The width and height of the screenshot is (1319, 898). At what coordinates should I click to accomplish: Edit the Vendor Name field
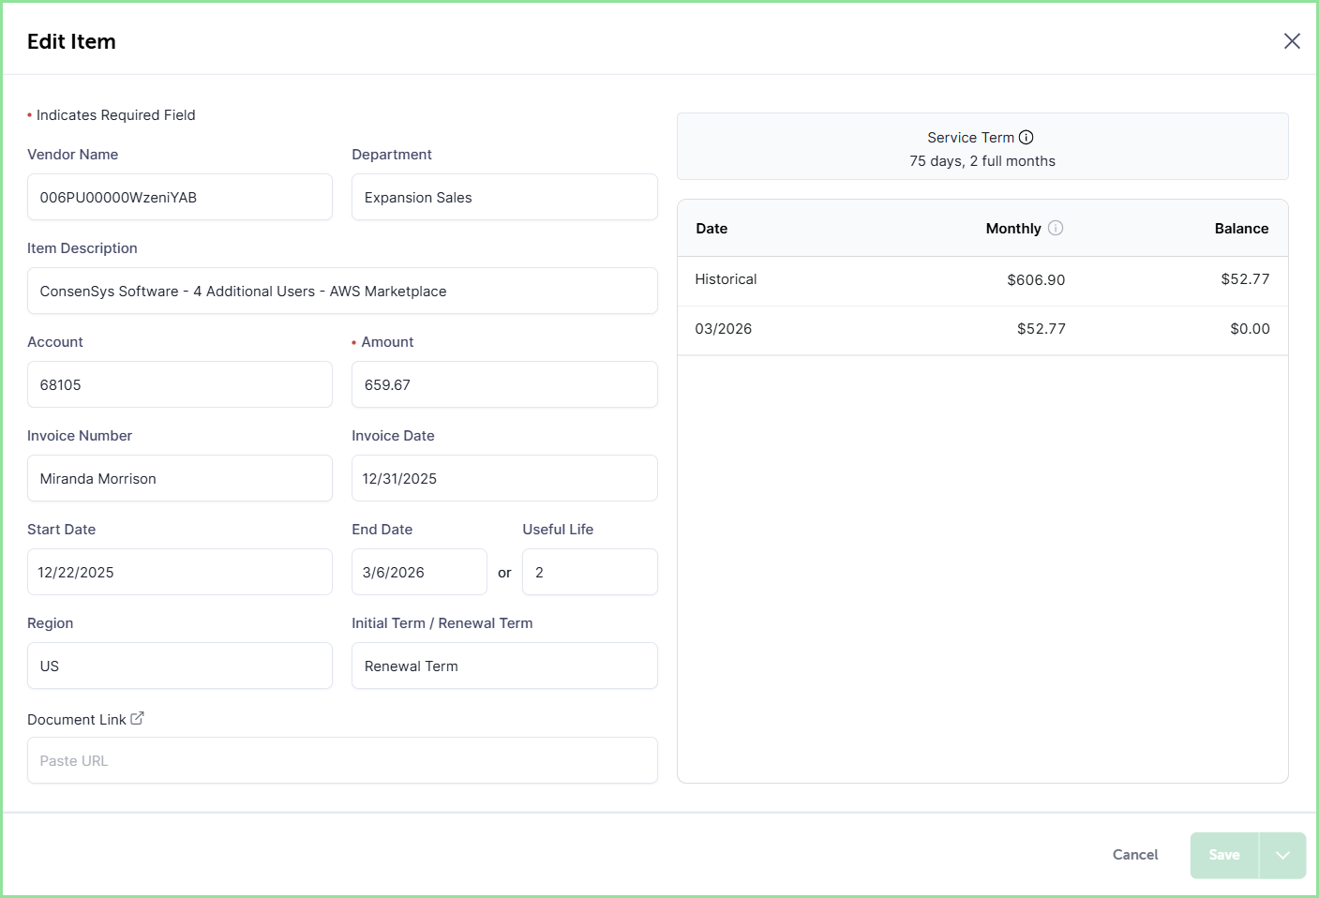(180, 197)
